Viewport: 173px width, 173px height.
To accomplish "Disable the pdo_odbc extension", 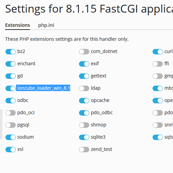I will pyautogui.click(x=84, y=113).
